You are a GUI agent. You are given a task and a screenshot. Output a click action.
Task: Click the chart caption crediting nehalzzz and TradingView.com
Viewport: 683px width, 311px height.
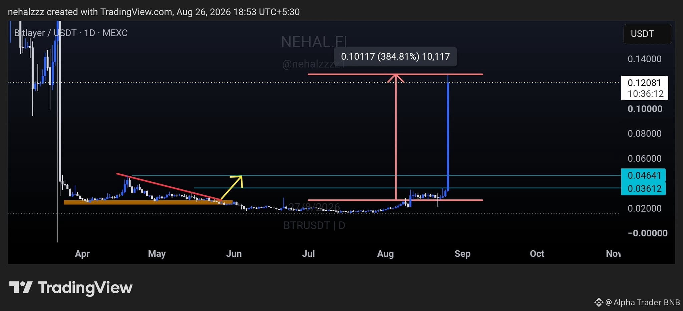tap(153, 12)
